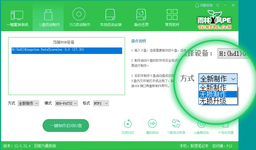Click the 当前USB设备 list header
The image size is (256, 150).
pyautogui.click(x=63, y=42)
